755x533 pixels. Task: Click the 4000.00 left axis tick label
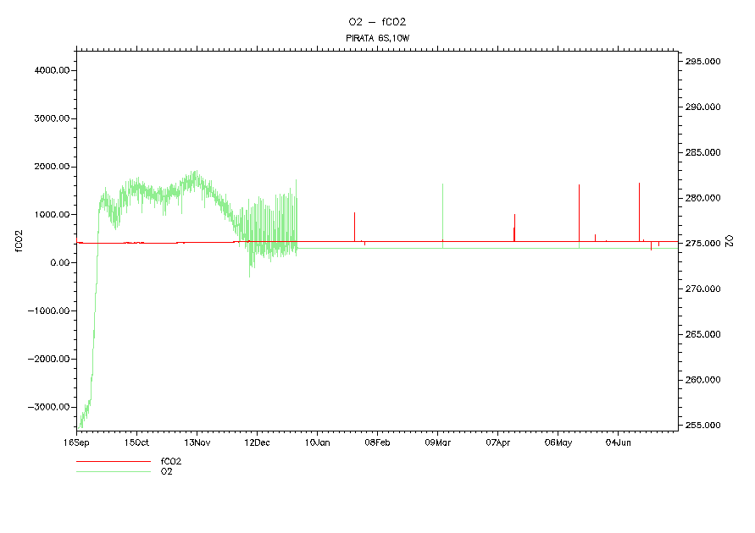point(51,70)
